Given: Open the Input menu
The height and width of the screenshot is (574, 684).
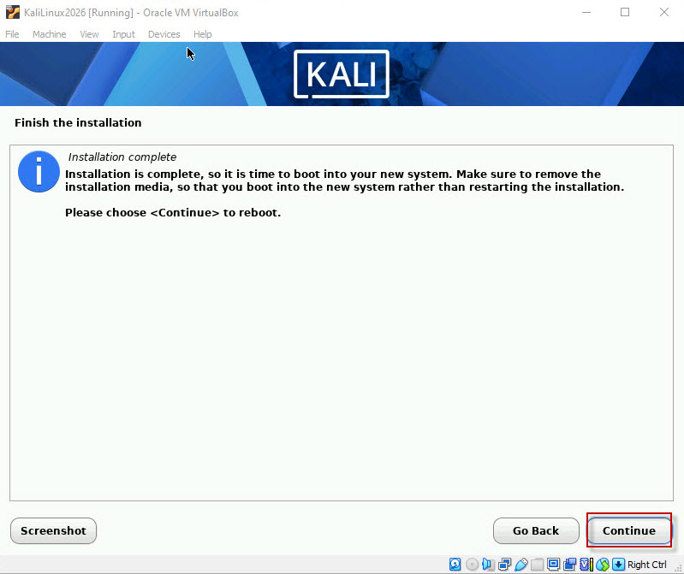Looking at the screenshot, I should (x=123, y=34).
